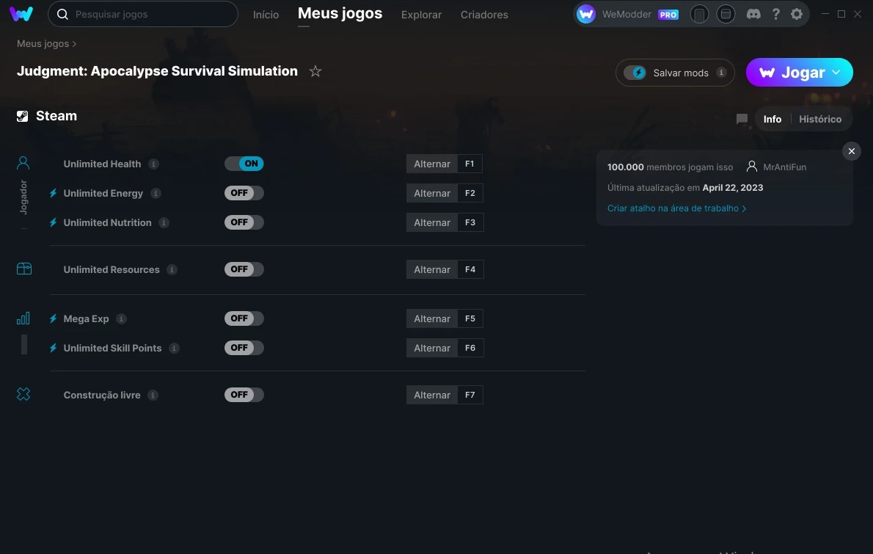This screenshot has width=873, height=554.
Task: Switch to the Explorar tab
Action: click(x=422, y=15)
